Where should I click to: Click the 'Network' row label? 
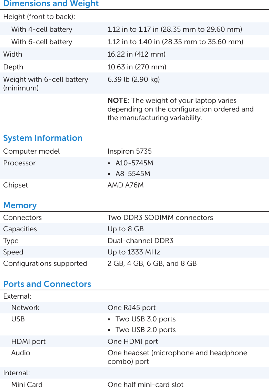coord(25,308)
